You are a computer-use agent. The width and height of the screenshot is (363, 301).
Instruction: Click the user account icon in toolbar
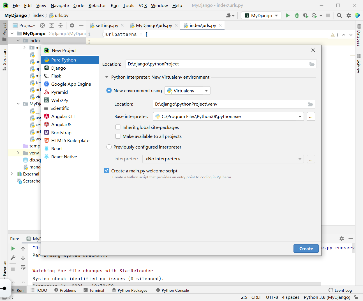pos(230,15)
